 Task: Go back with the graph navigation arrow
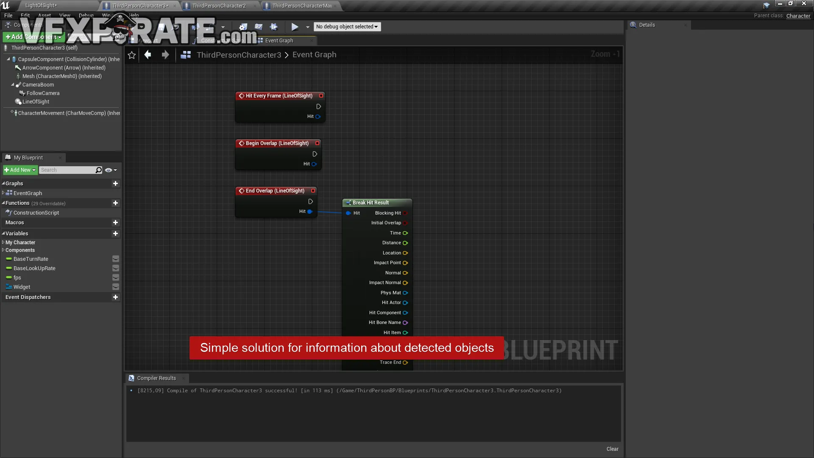click(148, 55)
